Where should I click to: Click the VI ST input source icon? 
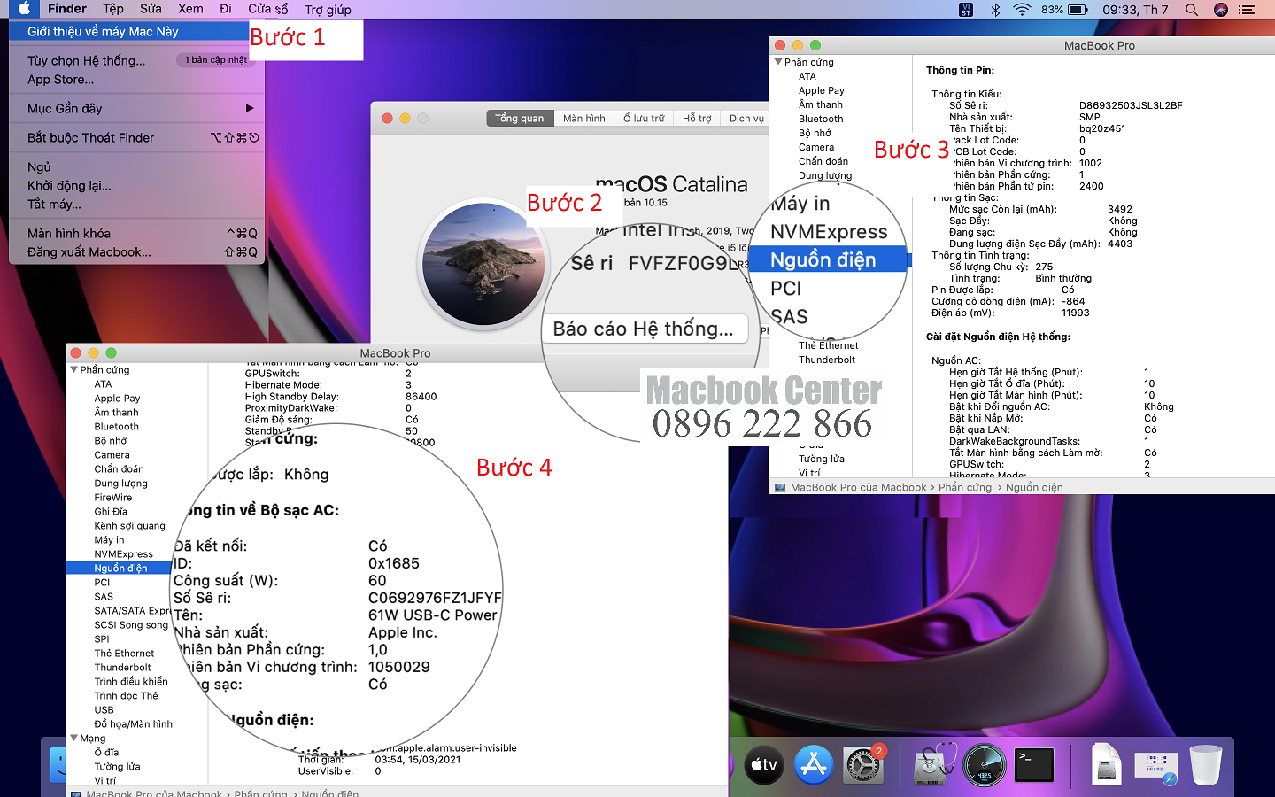[x=966, y=10]
